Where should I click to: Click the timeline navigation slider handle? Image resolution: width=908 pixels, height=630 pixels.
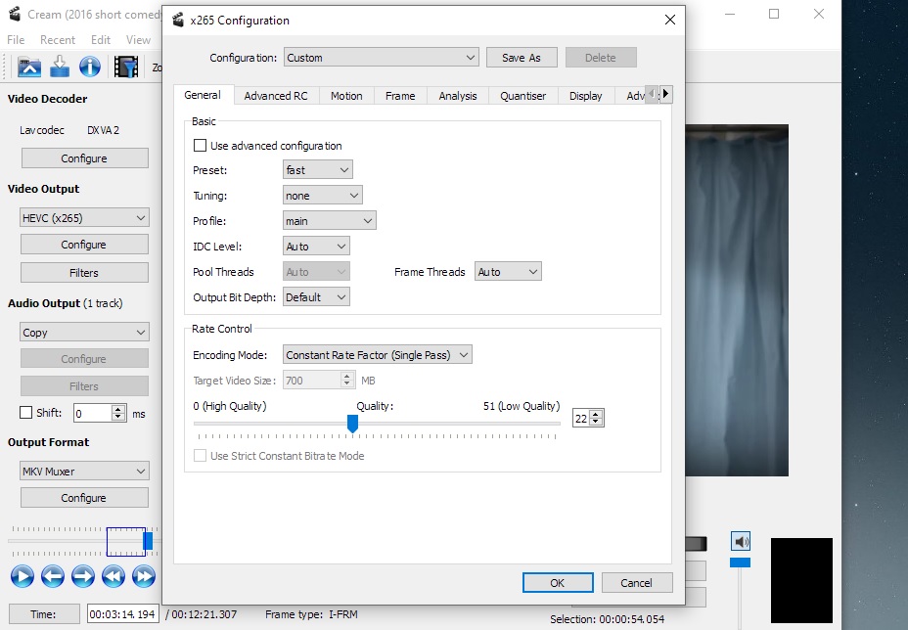tap(148, 541)
